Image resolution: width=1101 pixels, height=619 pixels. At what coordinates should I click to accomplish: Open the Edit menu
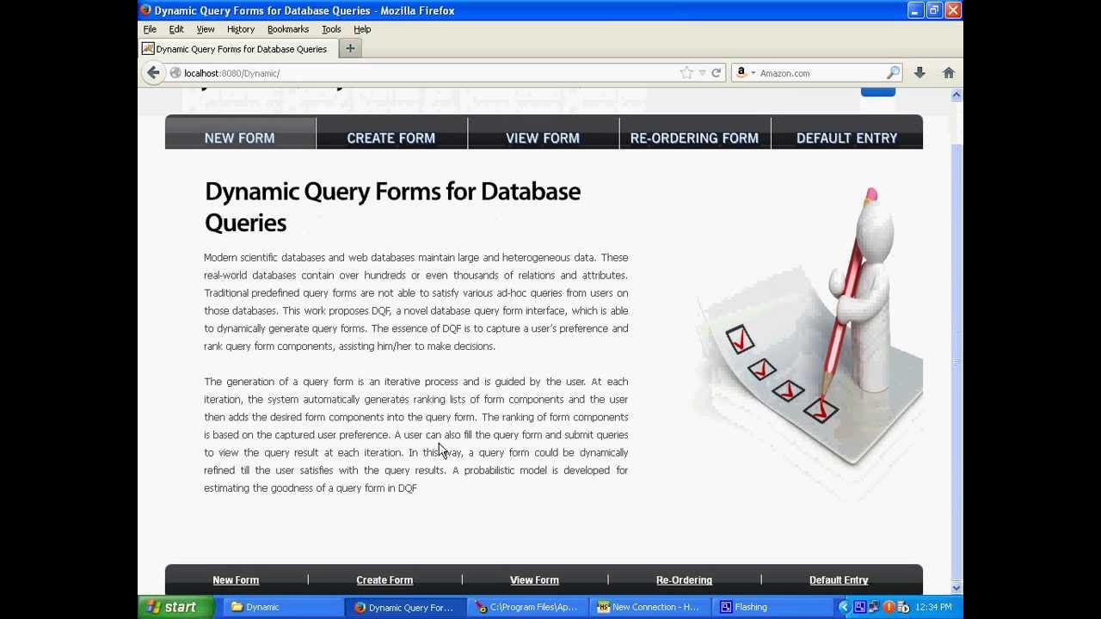[176, 29]
